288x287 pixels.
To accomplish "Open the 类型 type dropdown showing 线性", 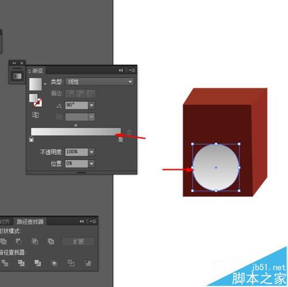I will (x=100, y=82).
